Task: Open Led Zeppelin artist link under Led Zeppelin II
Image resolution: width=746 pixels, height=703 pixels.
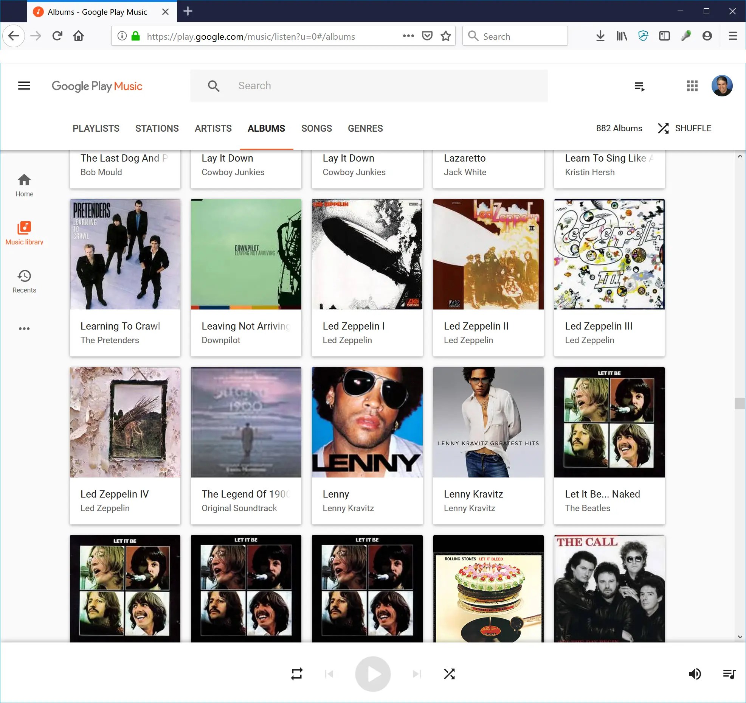Action: point(468,340)
